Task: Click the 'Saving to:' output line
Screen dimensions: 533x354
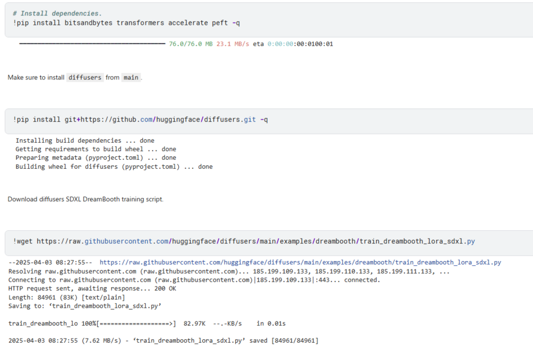Action: pyautogui.click(x=85, y=306)
